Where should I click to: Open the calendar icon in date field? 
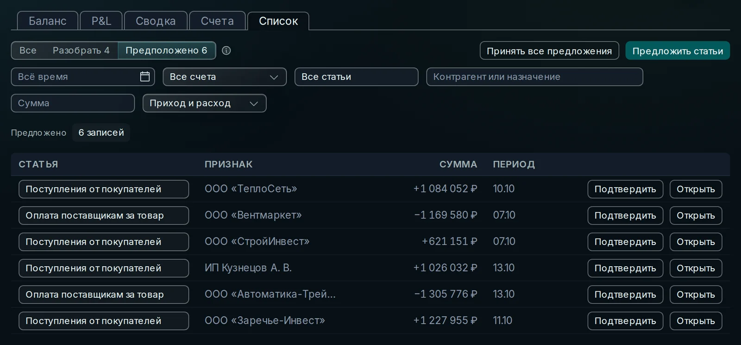pos(145,77)
